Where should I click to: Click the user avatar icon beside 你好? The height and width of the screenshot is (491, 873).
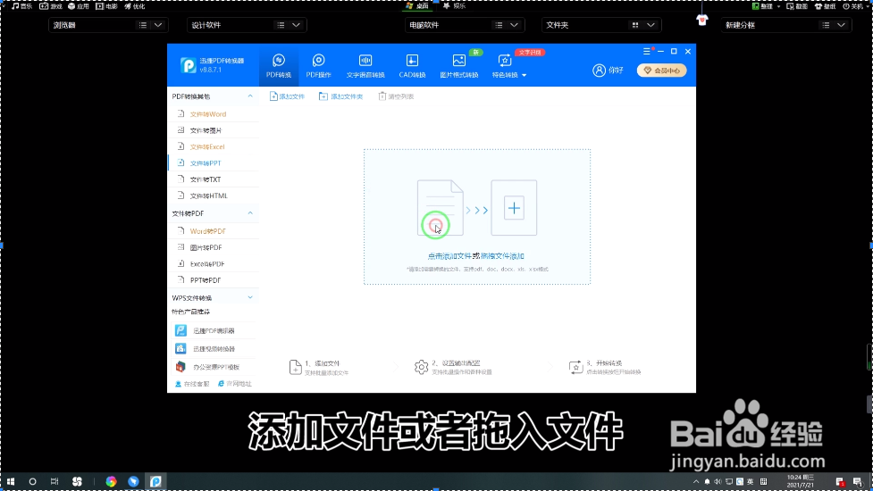point(599,70)
